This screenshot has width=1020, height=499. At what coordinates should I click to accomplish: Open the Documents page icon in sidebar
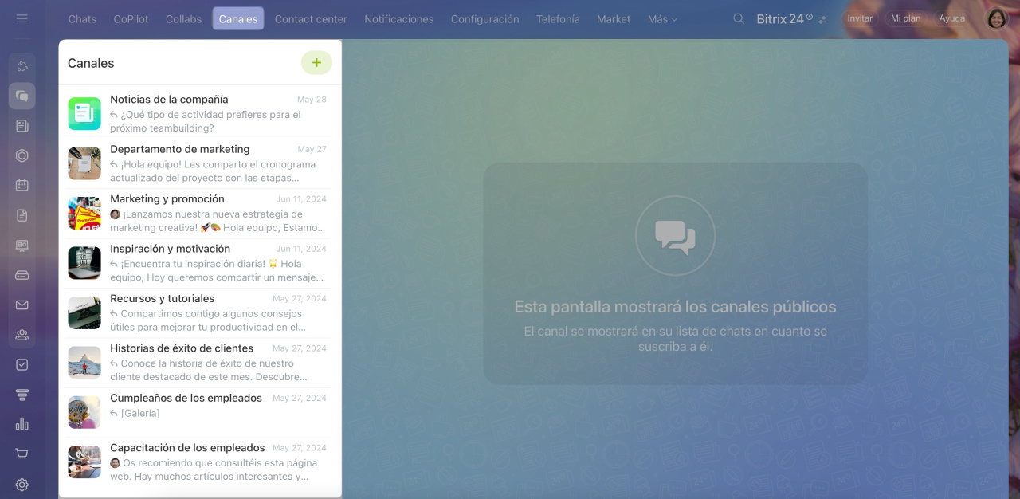click(x=22, y=215)
